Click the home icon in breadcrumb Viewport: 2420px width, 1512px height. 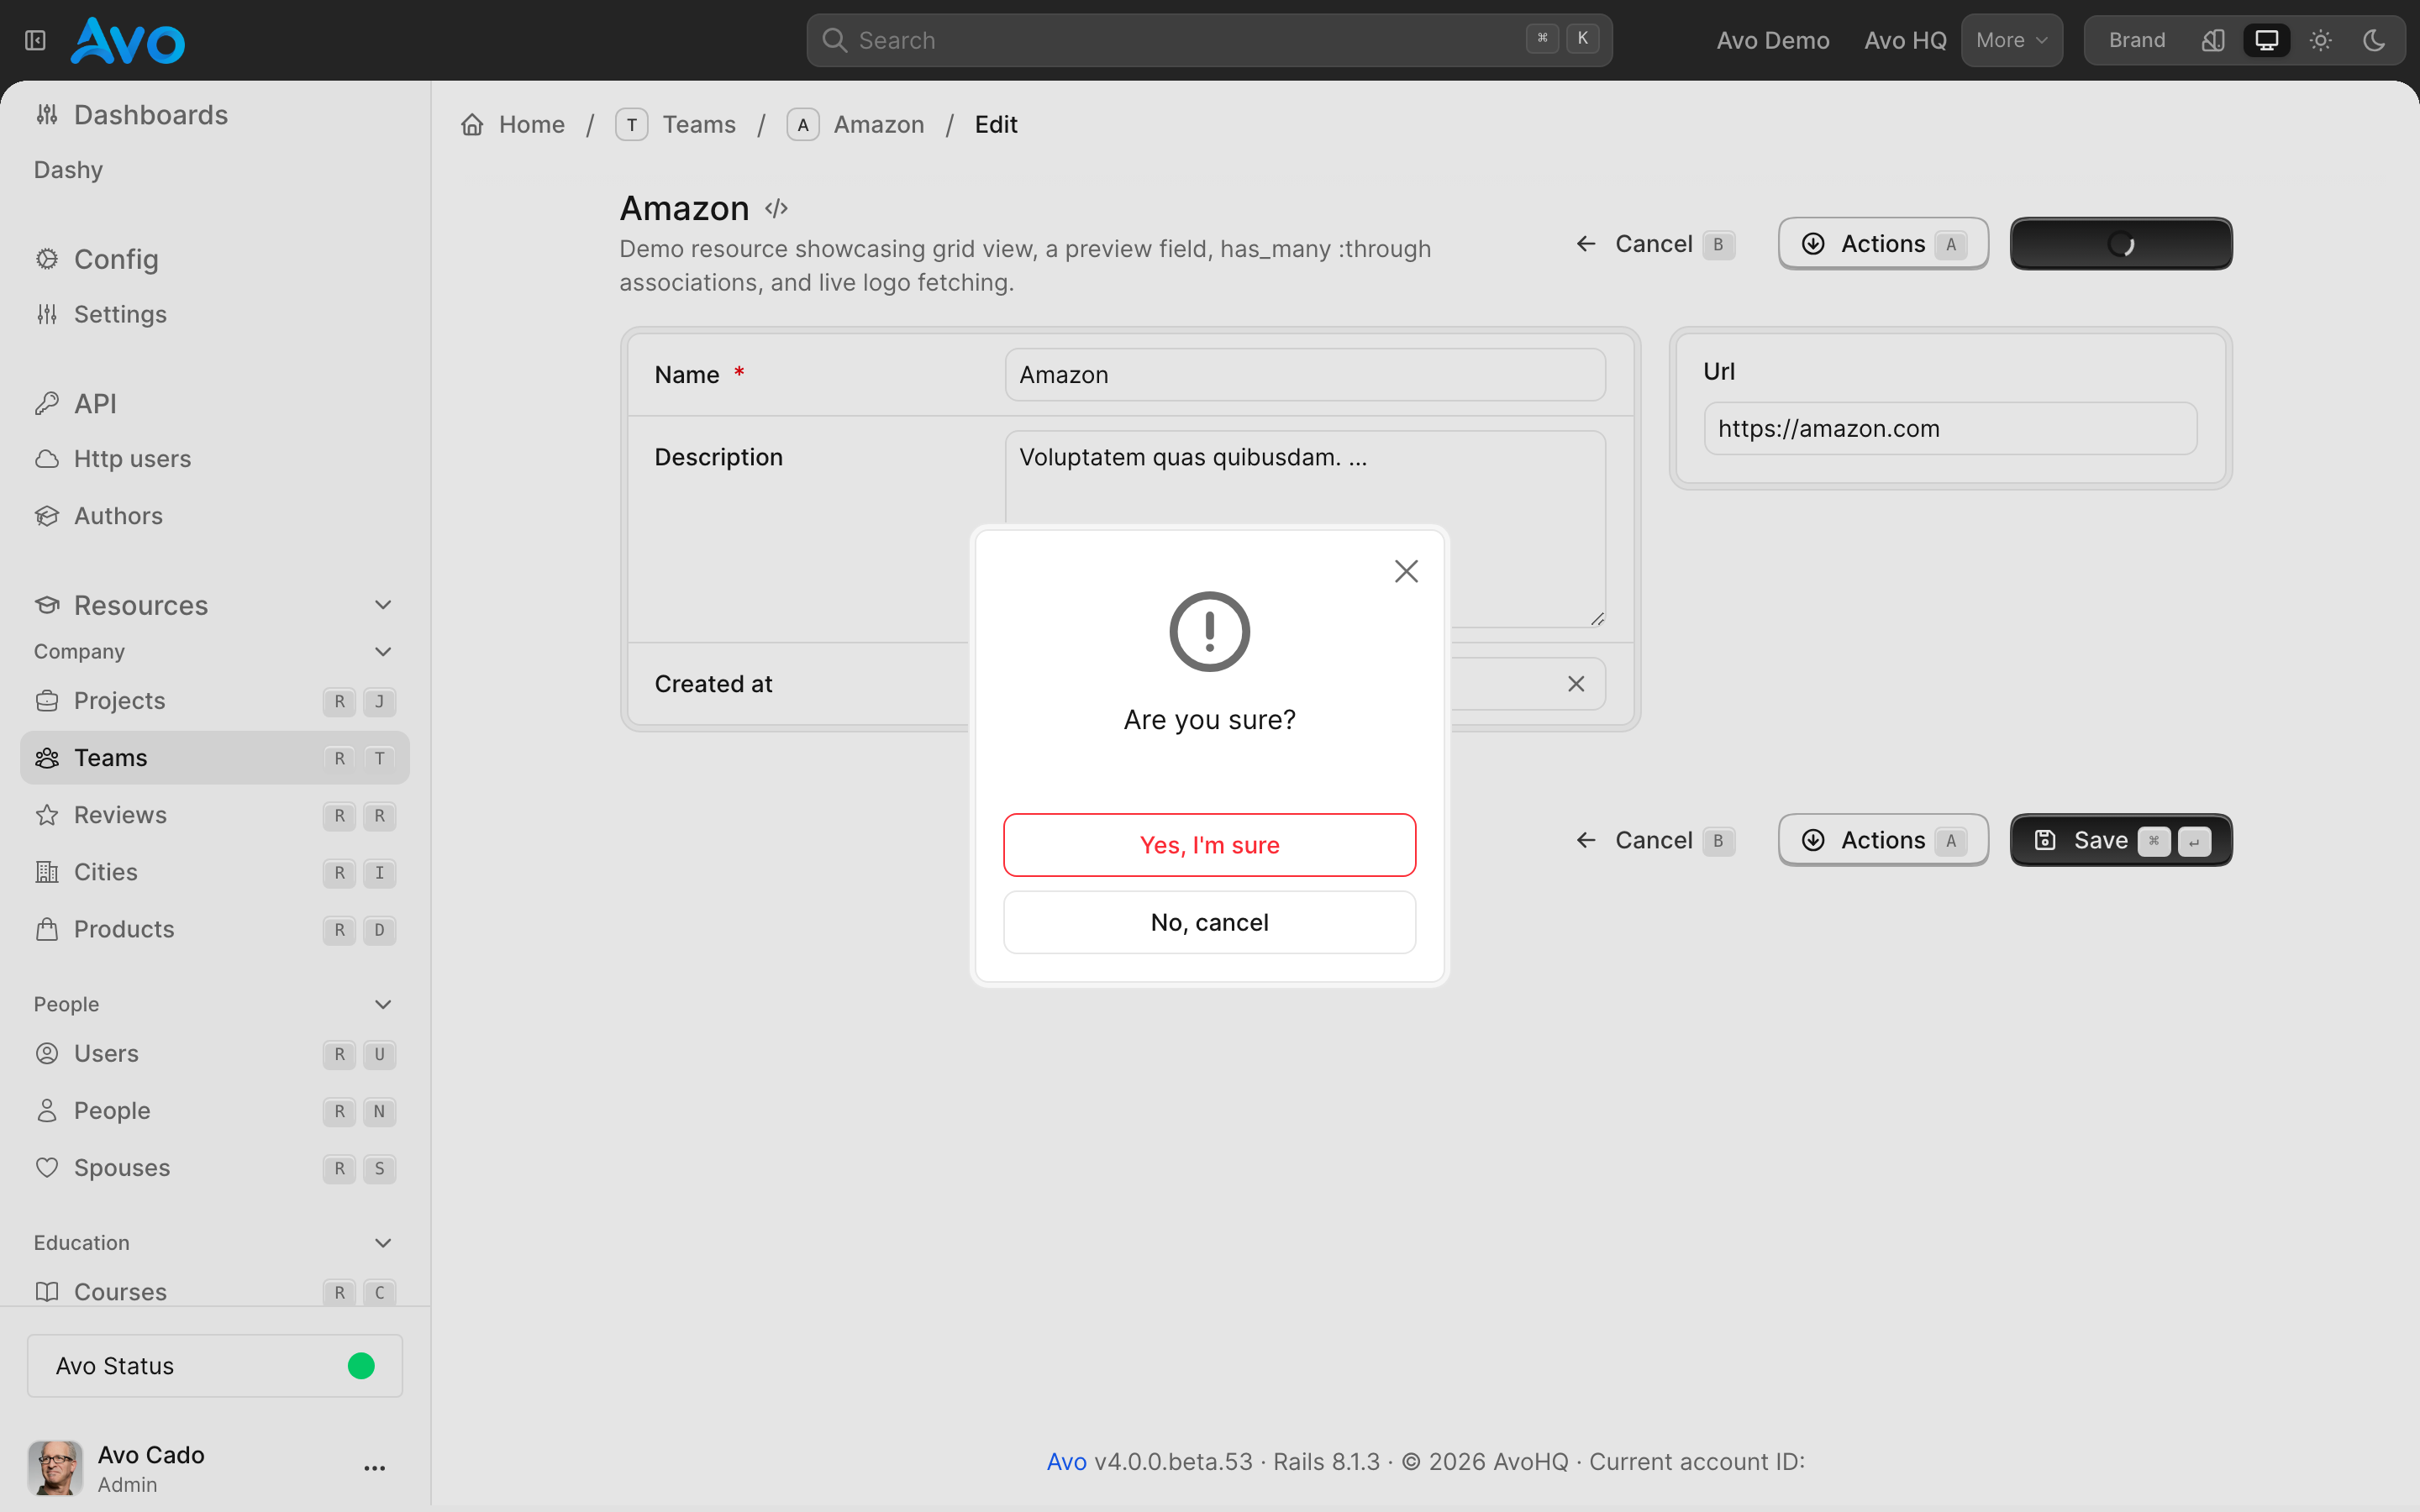(x=472, y=124)
